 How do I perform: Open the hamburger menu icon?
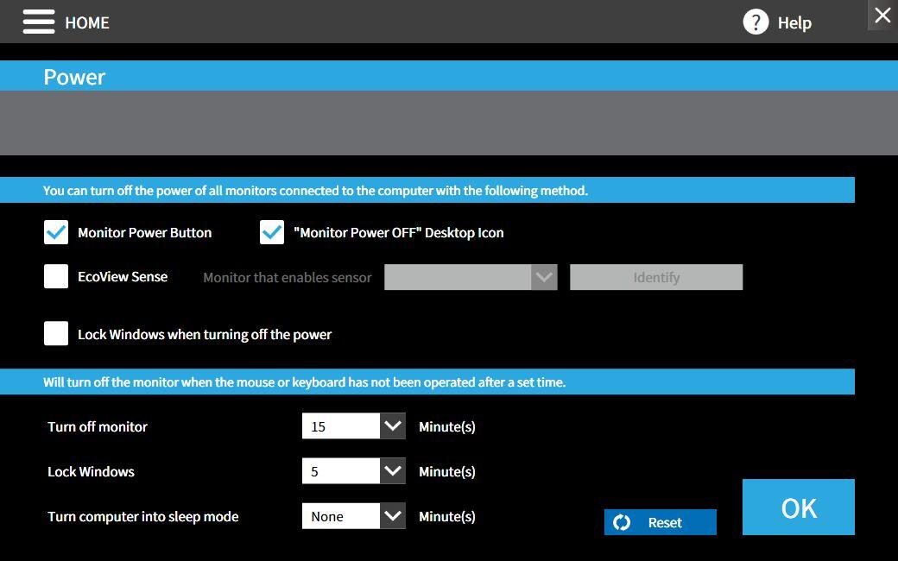[x=39, y=22]
